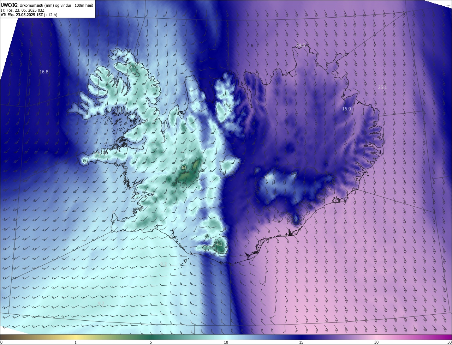Image resolution: width=452 pixels, height=345 pixels.
Task: Select the "IT: Fös. 23. 05. 2025 03Z" line
Action: coord(23,10)
